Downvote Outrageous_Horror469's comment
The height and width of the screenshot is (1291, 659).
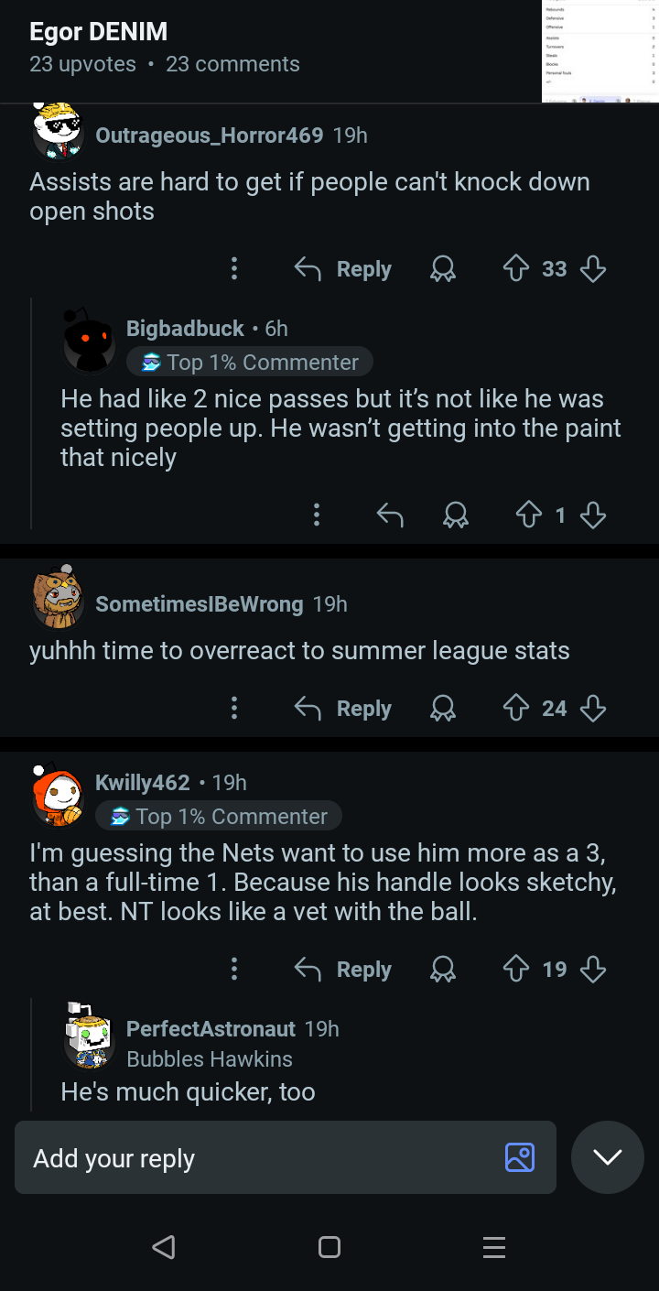[593, 268]
